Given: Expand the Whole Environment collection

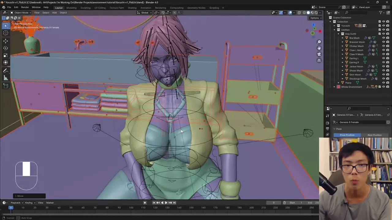Looking at the screenshot, I should [x=334, y=87].
